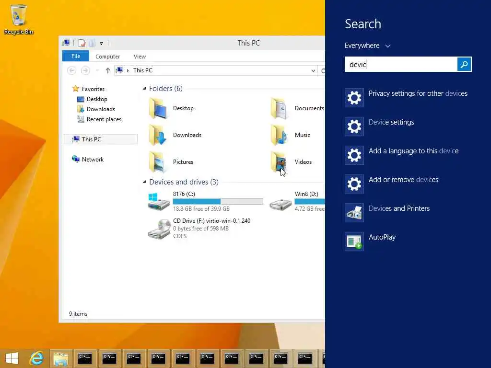Open the address bar history dropdown
The width and height of the screenshot is (491, 368).
[x=313, y=71]
